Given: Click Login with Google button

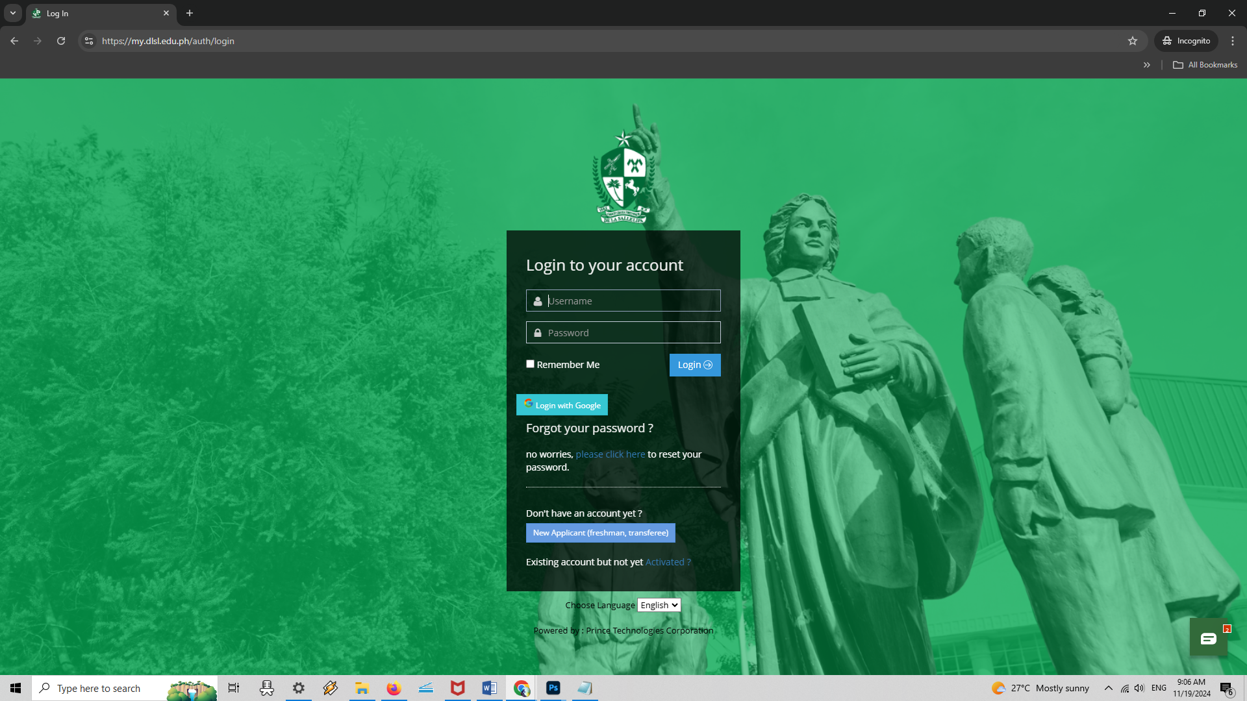Looking at the screenshot, I should tap(562, 405).
